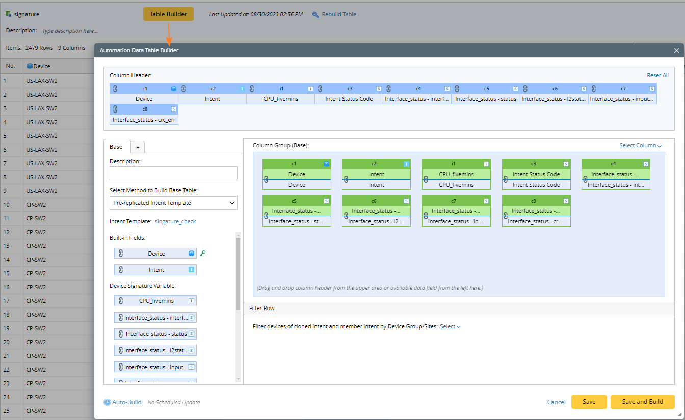This screenshot has height=420, width=685.
Task: Close the Automation Data Table Builder dialog
Action: 676,50
